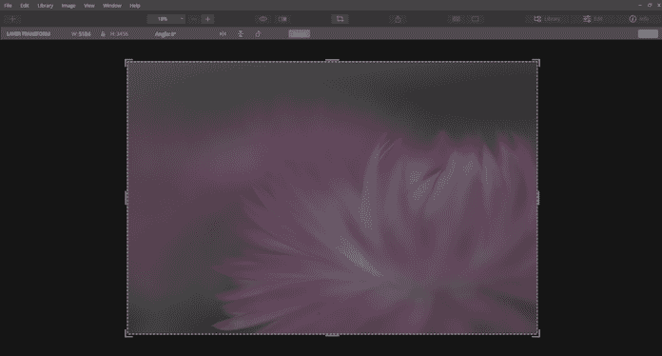Select the crop/transform tool icon
Image resolution: width=662 pixels, height=356 pixels.
(x=340, y=19)
